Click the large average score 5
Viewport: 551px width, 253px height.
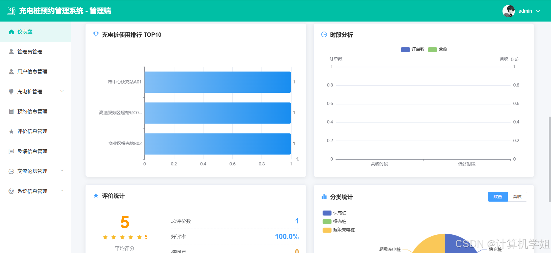tap(125, 222)
